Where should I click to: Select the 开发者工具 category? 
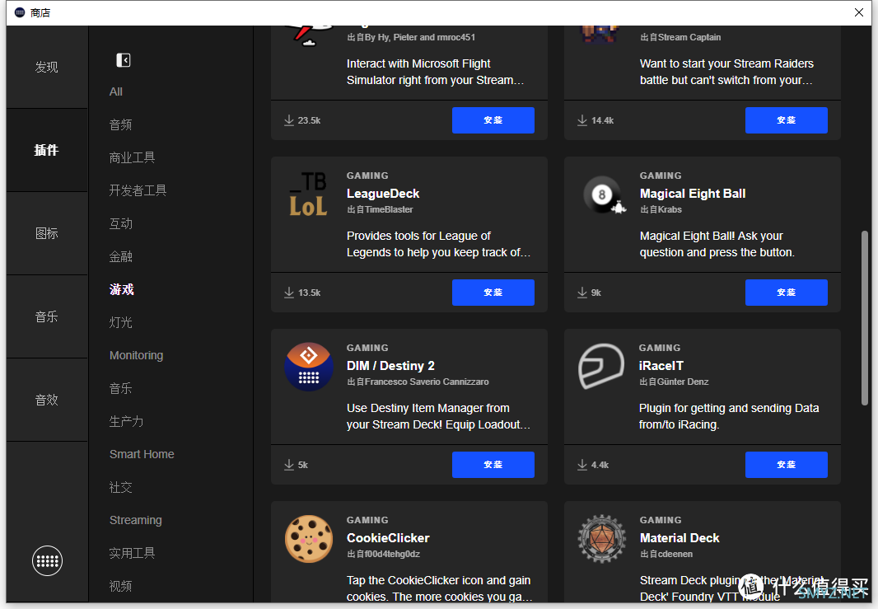coord(138,190)
